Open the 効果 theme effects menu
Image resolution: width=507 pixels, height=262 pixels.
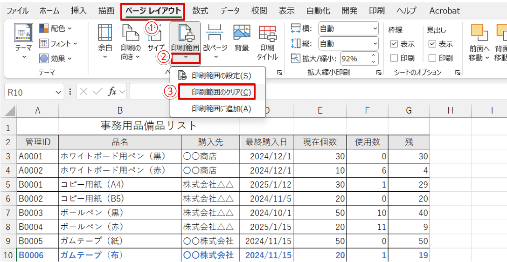(x=56, y=58)
